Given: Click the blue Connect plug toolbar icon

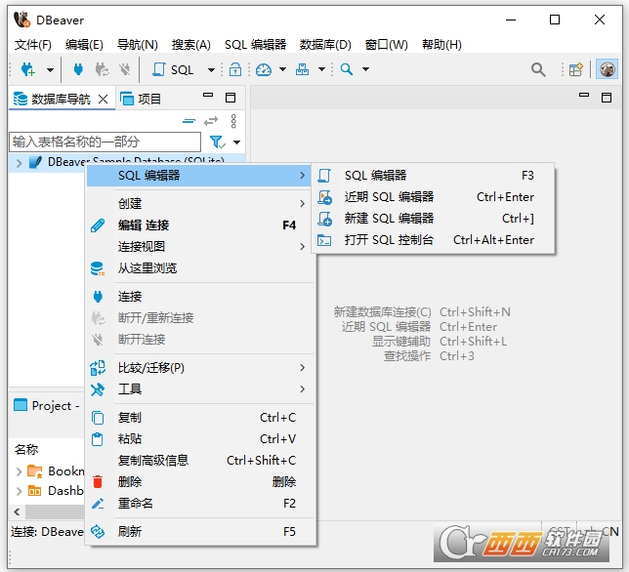Looking at the screenshot, I should [78, 69].
